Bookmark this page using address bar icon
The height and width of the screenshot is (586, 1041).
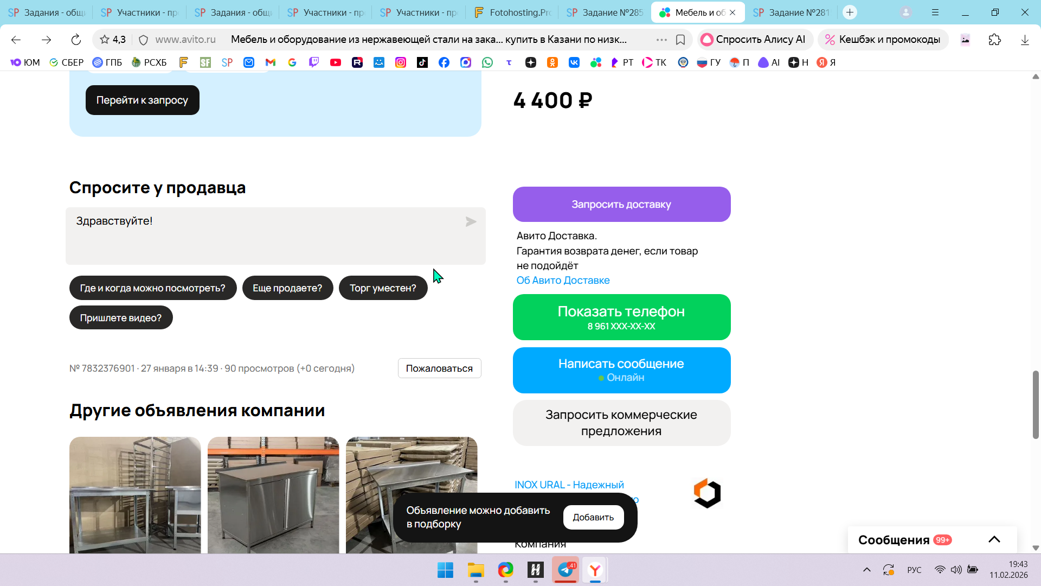[680, 40]
